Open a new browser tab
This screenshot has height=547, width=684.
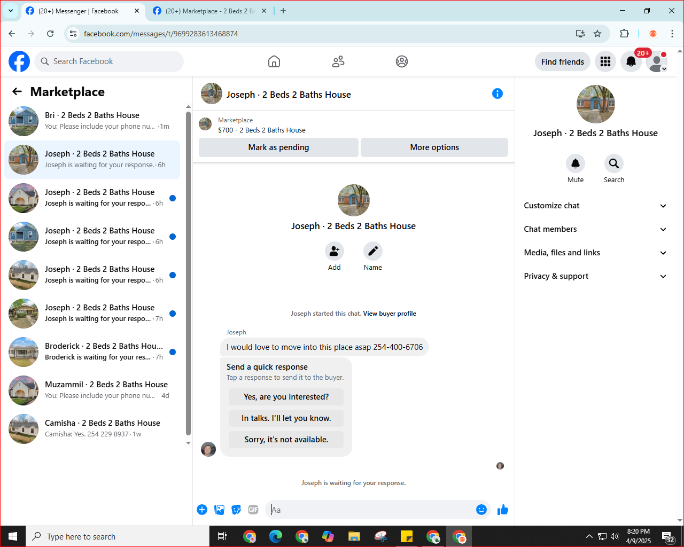point(283,11)
